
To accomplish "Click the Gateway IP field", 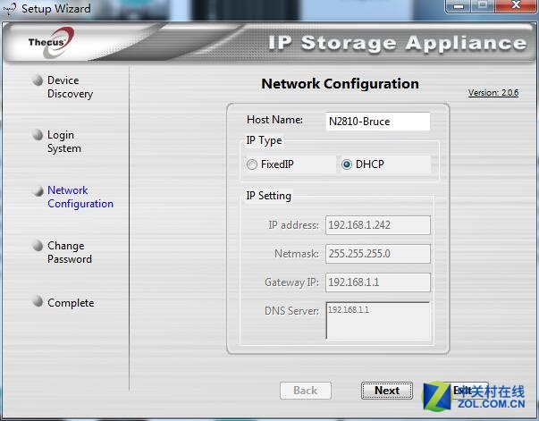I will click(x=378, y=282).
